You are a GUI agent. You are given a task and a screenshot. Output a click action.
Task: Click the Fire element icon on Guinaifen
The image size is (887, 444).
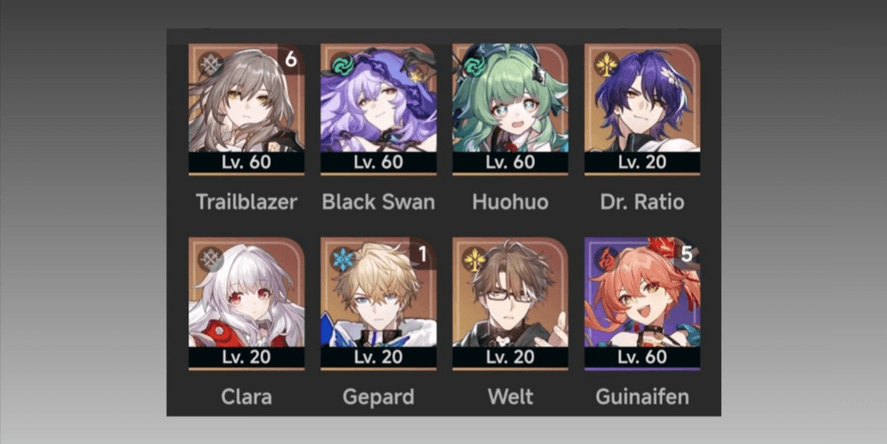point(606,259)
